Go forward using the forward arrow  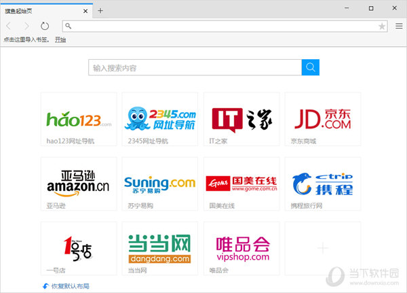26,26
